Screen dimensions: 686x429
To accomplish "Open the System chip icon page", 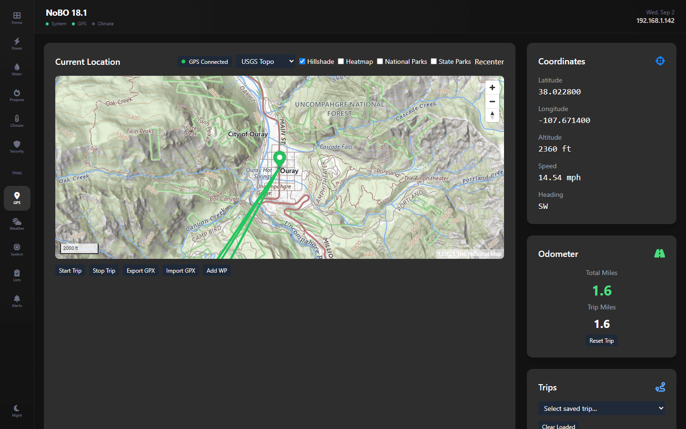I will [17, 250].
